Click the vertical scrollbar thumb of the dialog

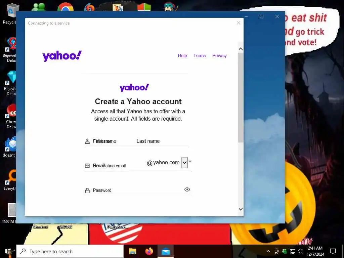pyautogui.click(x=241, y=97)
